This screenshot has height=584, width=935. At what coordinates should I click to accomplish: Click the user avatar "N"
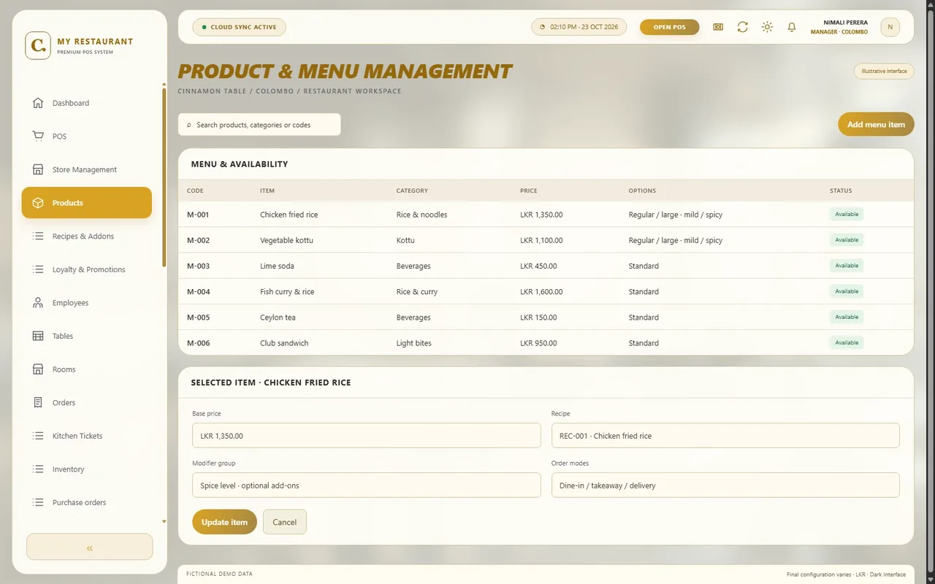(x=890, y=27)
